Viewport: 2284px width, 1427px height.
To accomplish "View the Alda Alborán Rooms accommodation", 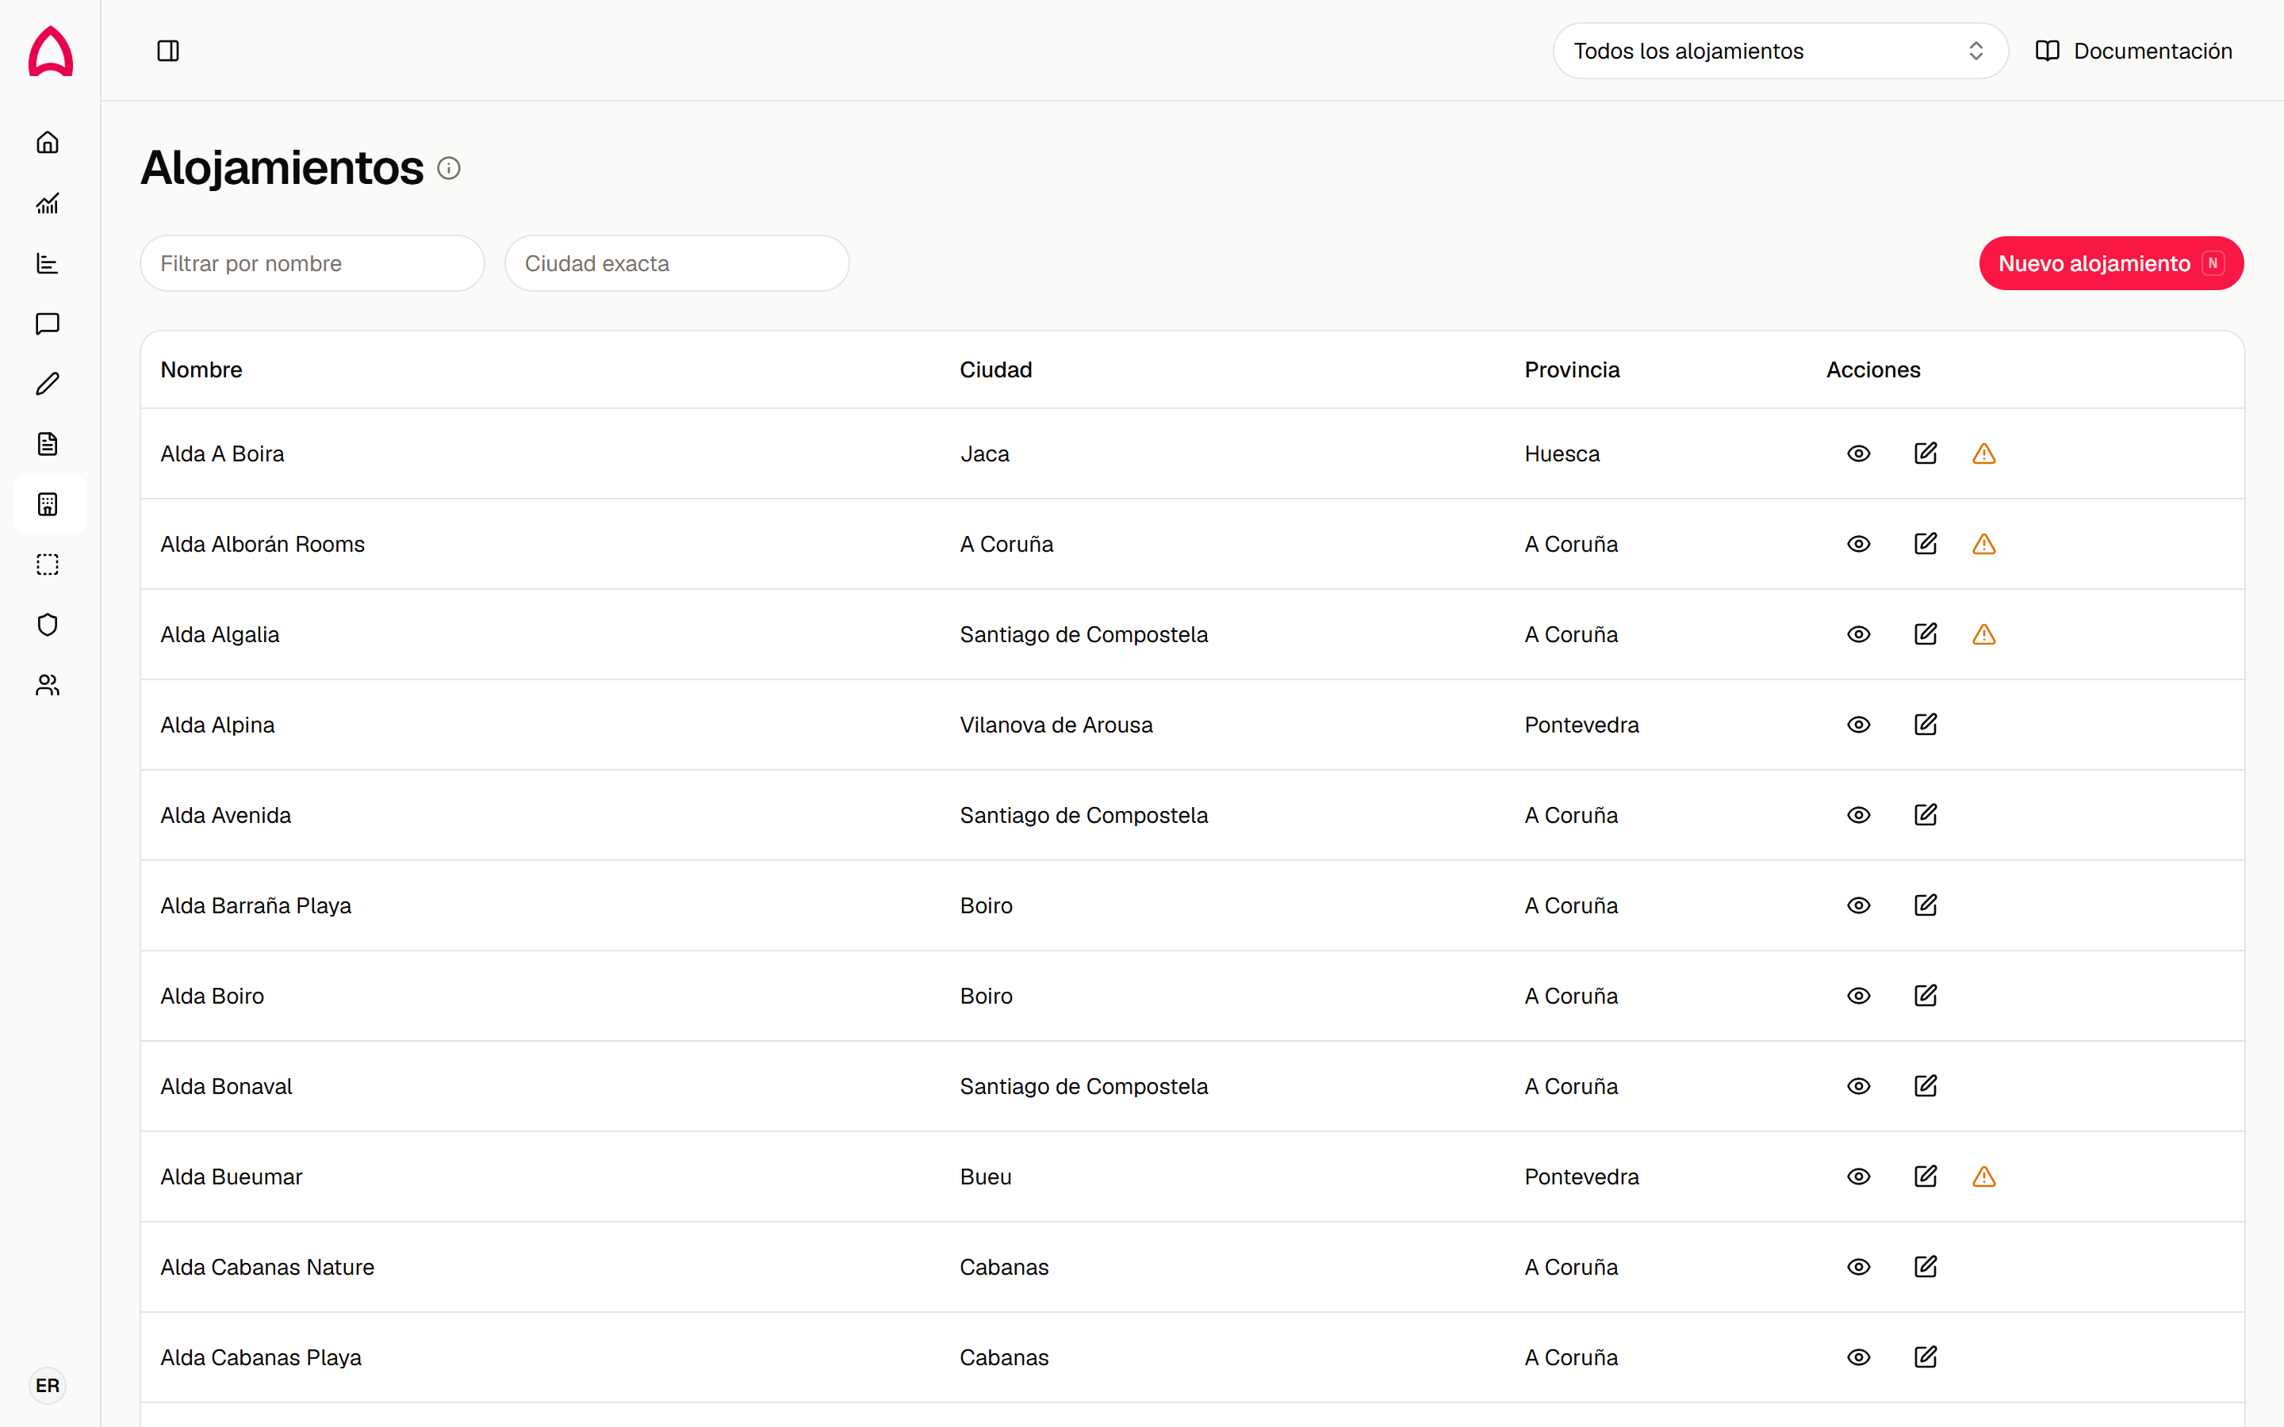I will point(1858,545).
